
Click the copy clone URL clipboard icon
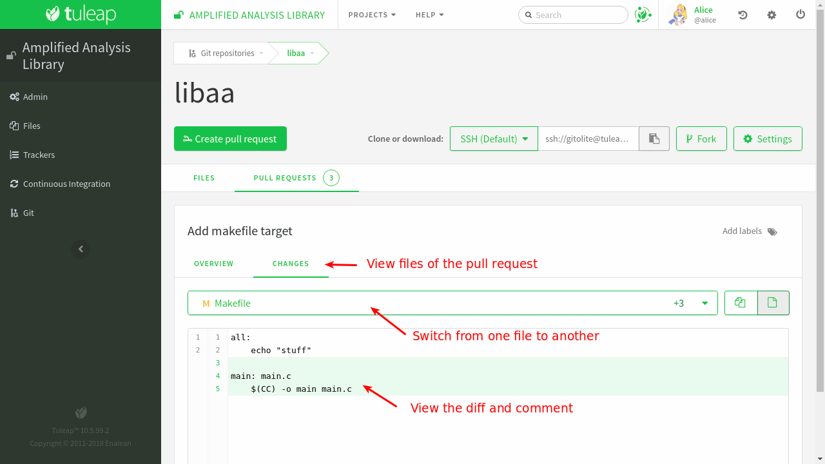tap(654, 139)
